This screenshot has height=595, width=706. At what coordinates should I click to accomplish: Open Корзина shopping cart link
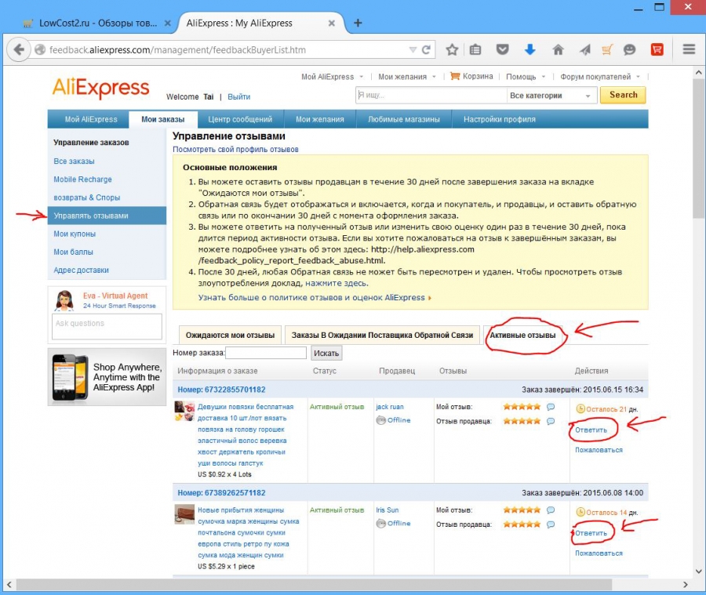click(x=472, y=77)
